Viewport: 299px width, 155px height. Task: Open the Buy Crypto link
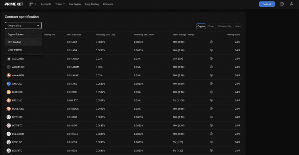[x=75, y=4]
